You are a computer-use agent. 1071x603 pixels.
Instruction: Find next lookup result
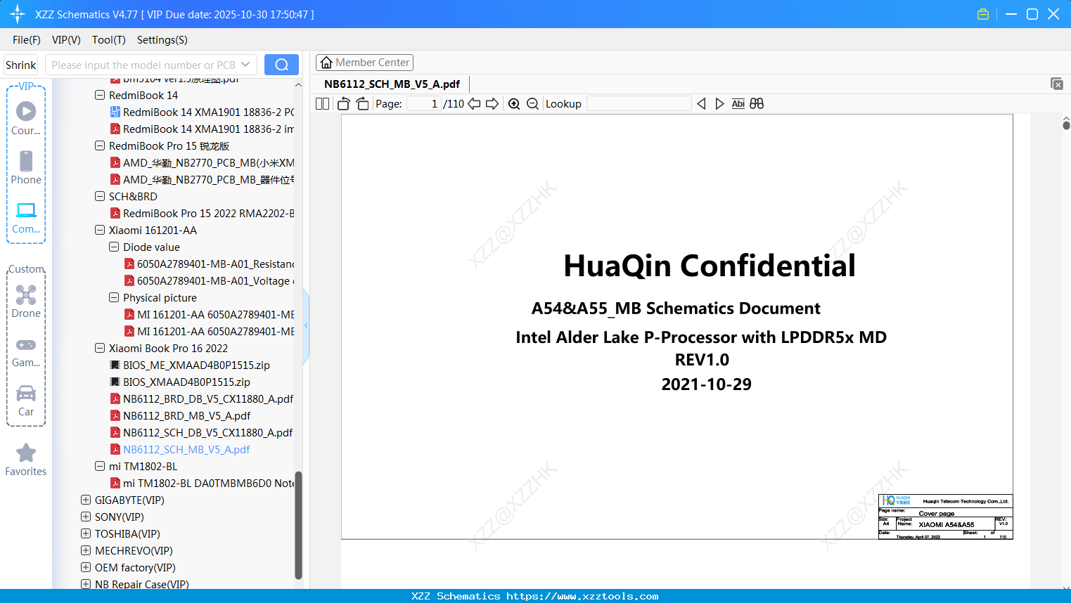(719, 104)
